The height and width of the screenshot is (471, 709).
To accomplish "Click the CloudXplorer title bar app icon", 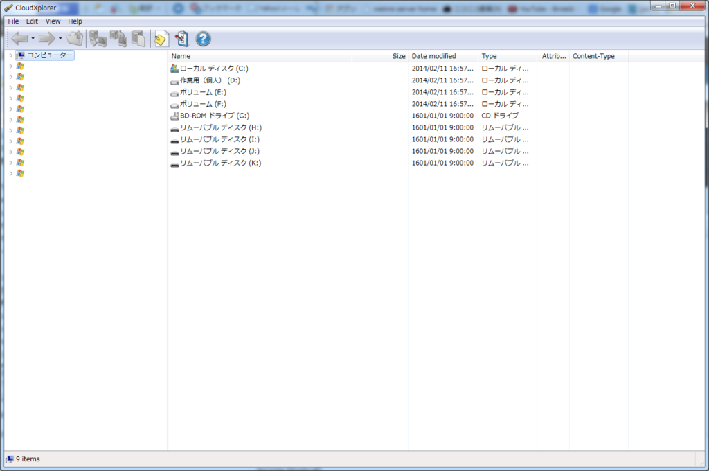I will coord(8,8).
